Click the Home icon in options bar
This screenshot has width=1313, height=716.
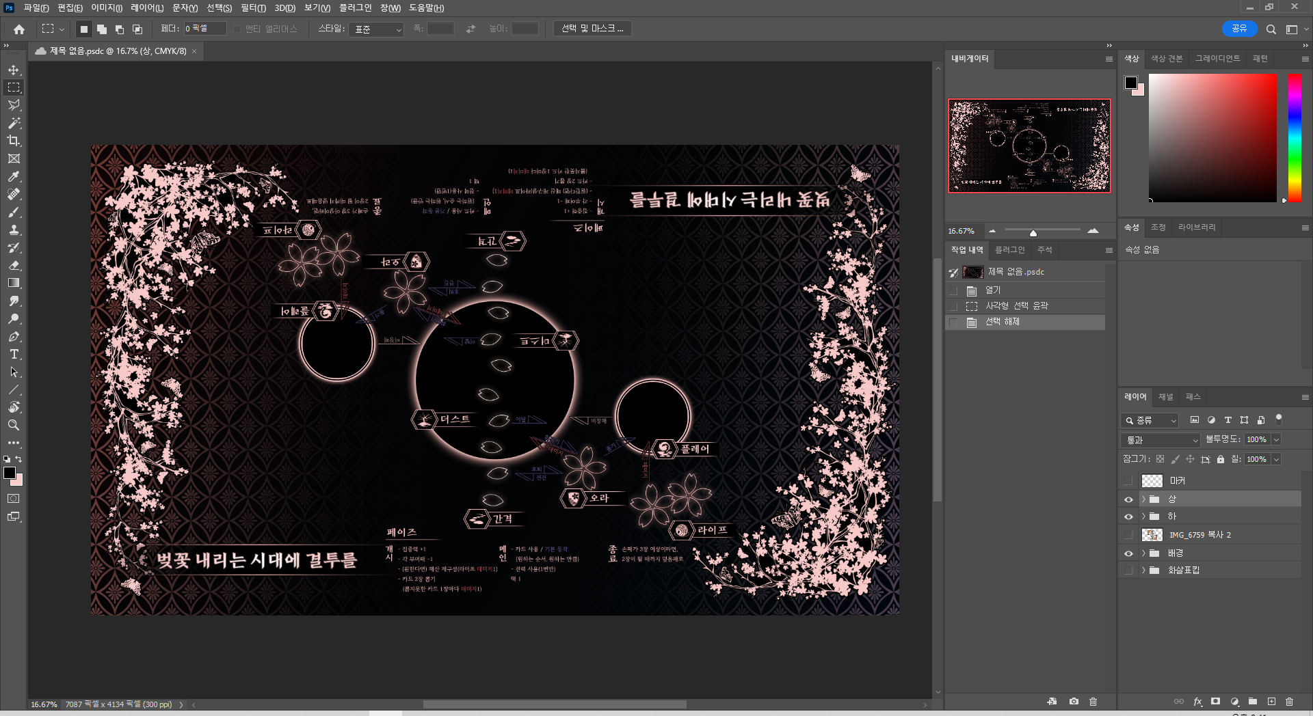[19, 29]
